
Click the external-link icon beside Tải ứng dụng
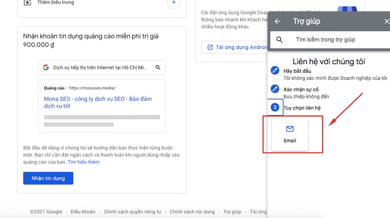210,47
